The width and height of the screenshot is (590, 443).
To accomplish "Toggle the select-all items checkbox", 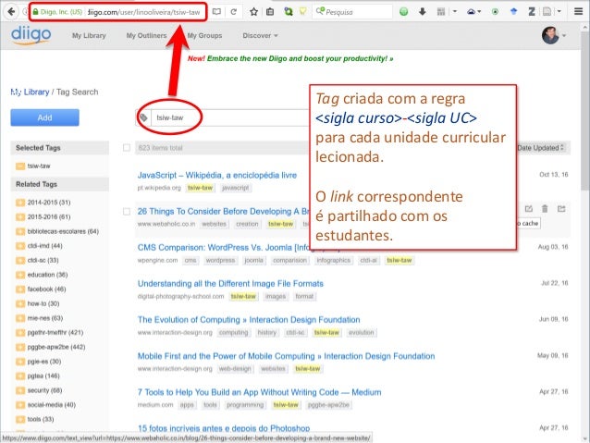I will pyautogui.click(x=127, y=148).
